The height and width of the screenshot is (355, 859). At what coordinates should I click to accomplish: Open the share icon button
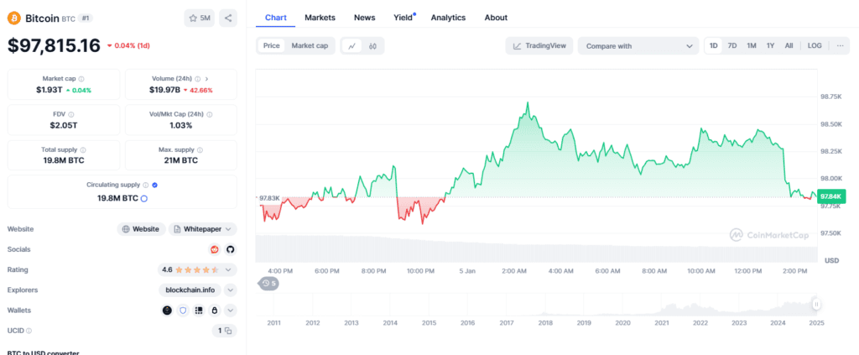click(228, 18)
